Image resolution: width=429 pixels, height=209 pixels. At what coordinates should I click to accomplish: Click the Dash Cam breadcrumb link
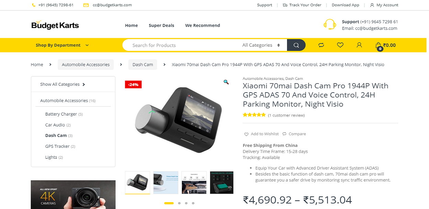[143, 64]
